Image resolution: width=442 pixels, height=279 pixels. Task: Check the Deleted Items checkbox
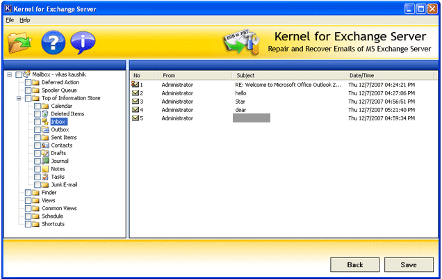38,114
